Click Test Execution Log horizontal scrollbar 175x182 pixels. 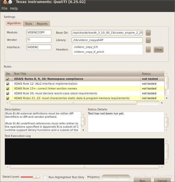point(84,167)
